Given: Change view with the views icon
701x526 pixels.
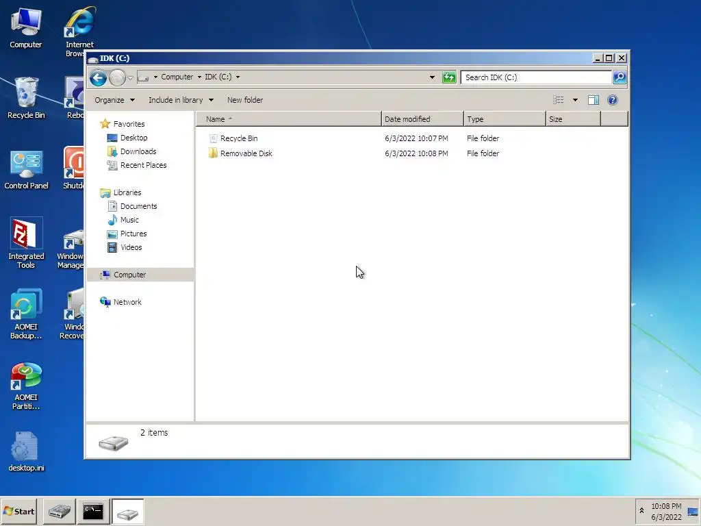Looking at the screenshot, I should click(559, 100).
